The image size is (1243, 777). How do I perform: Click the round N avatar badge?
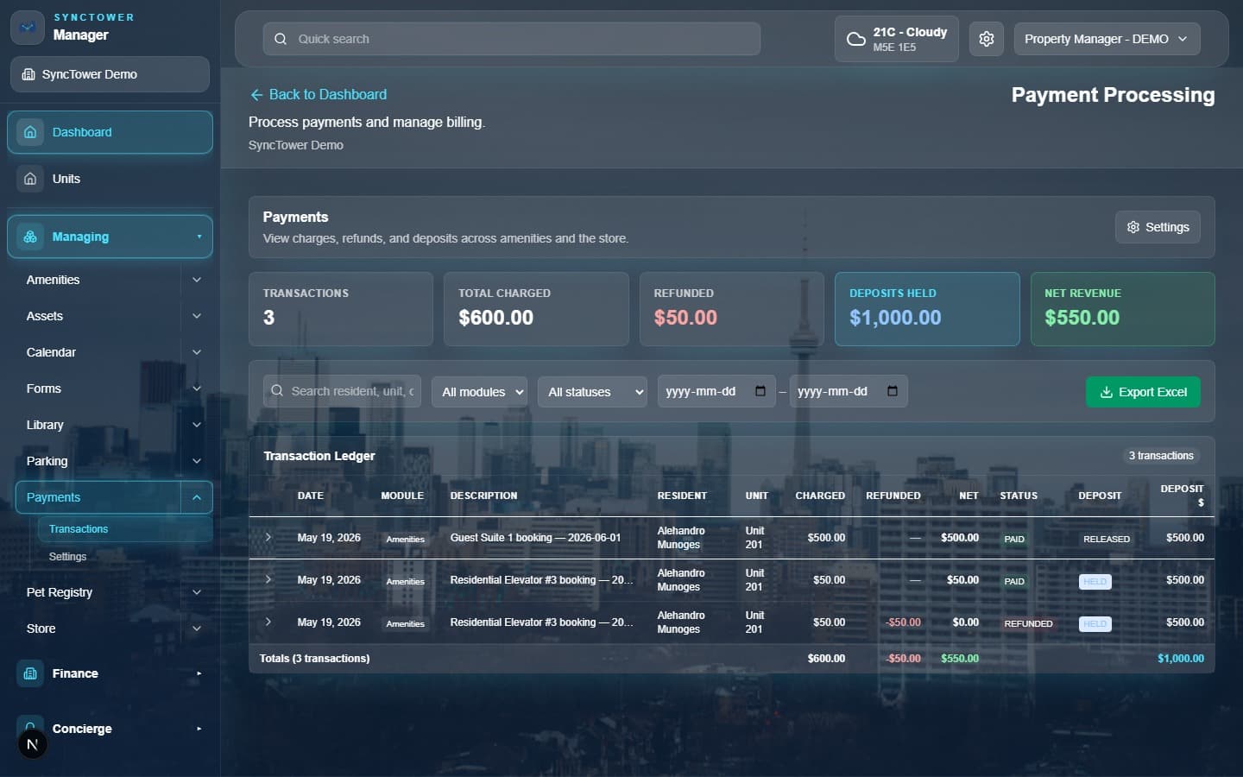click(x=33, y=744)
